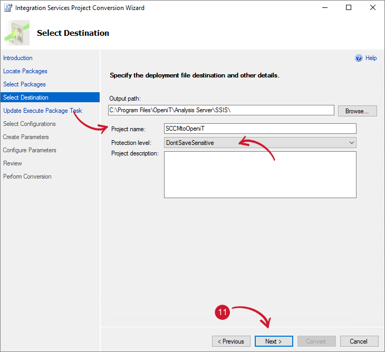Open the Protection level dropdown
Viewport: 385px width, 352px height.
[x=260, y=143]
